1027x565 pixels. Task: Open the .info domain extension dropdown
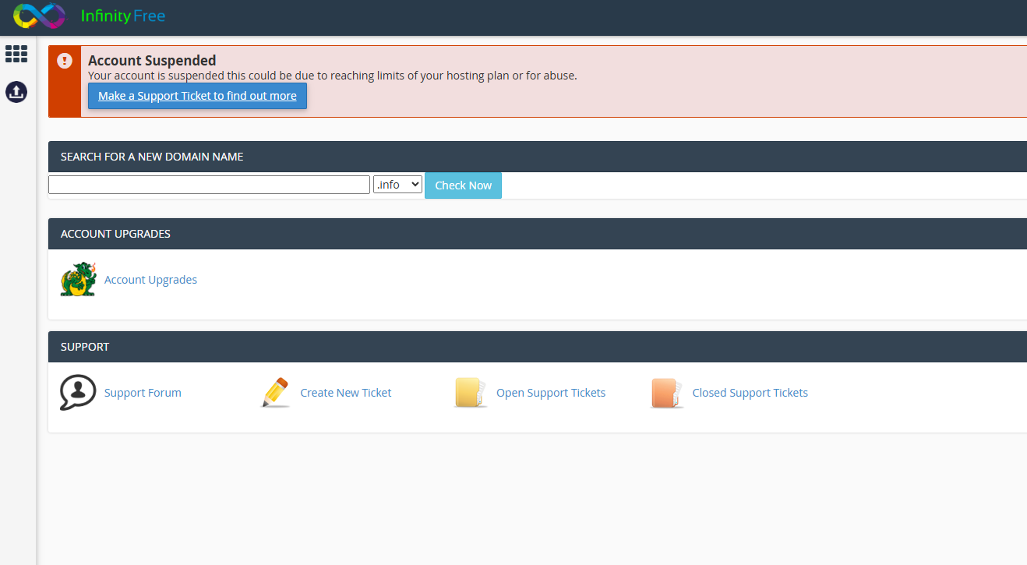(397, 185)
